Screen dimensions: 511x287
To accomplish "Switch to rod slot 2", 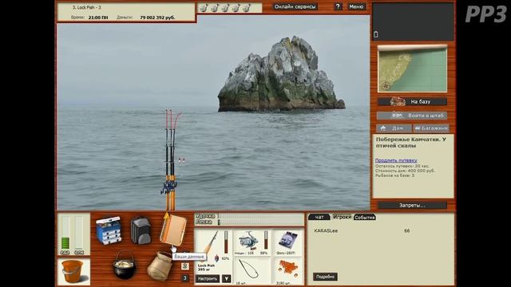I will coord(184,266).
